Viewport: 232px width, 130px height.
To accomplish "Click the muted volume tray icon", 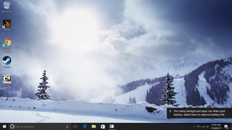I will click(207, 127).
